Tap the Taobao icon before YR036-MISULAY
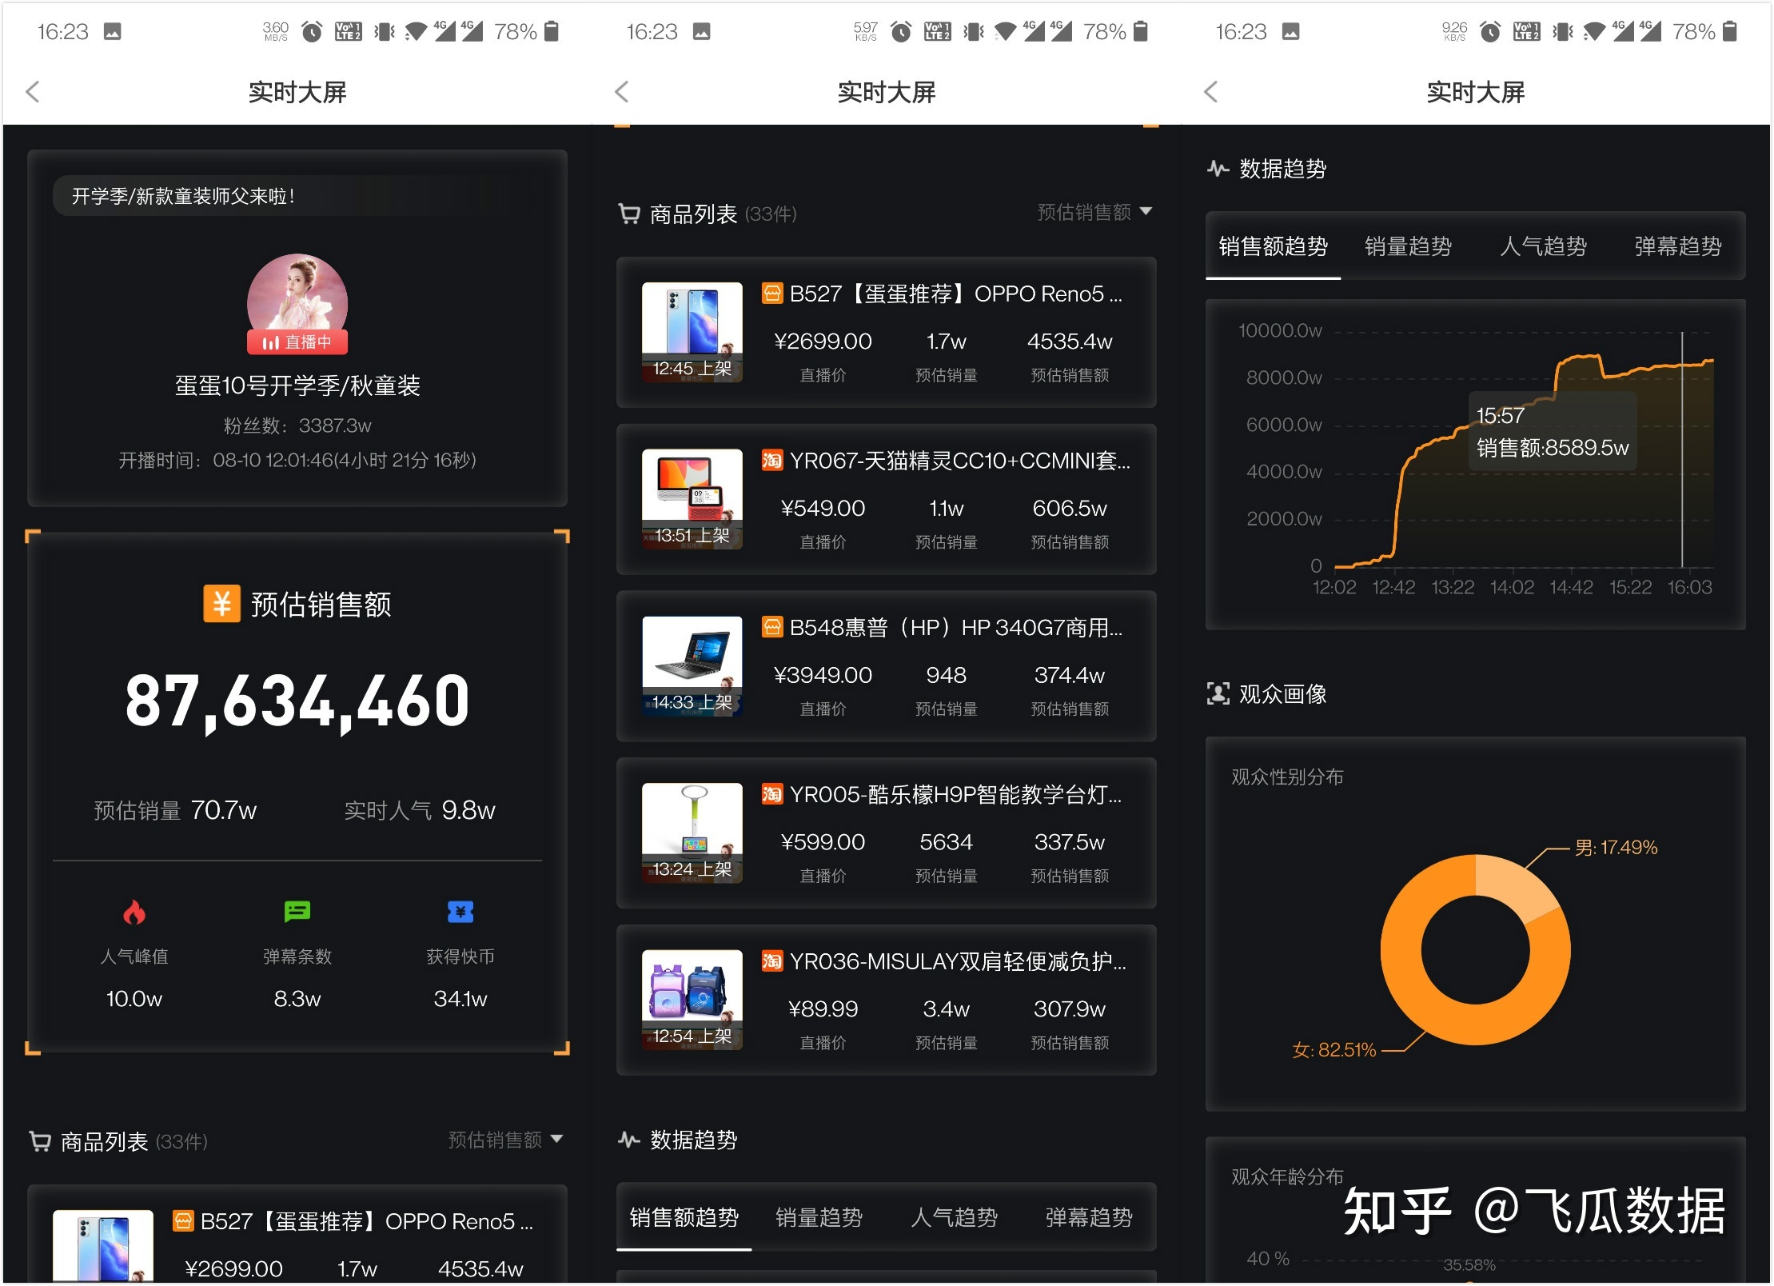 click(x=772, y=961)
